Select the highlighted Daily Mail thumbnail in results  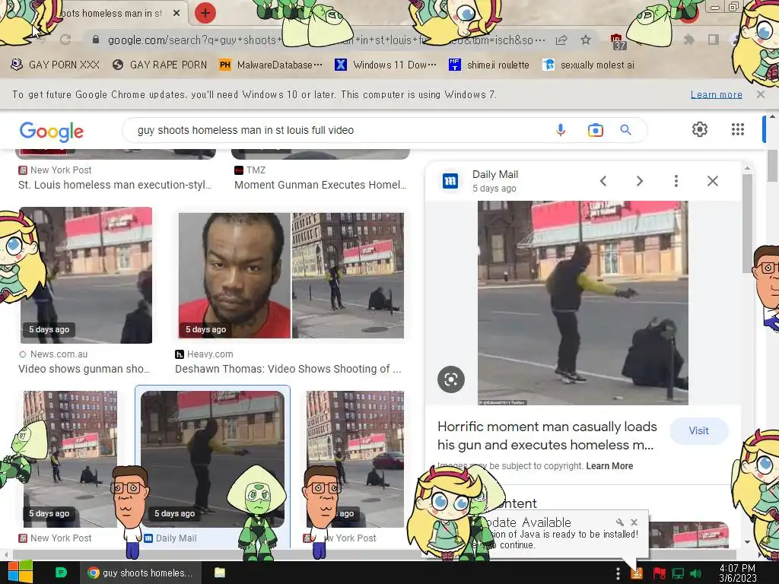(213, 459)
